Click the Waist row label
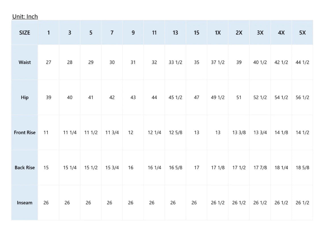 (x=24, y=62)
